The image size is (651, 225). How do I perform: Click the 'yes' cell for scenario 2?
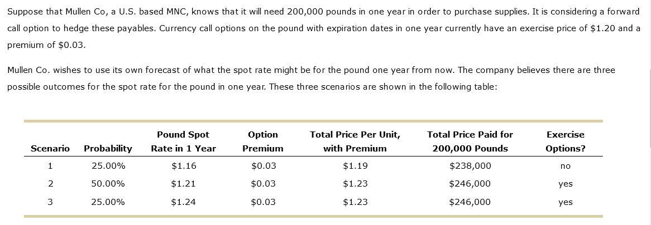tap(565, 184)
